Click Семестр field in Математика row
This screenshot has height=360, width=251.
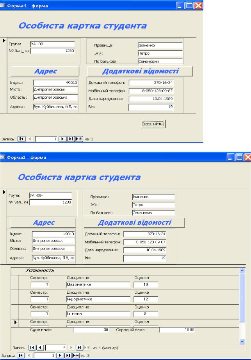pos(40,284)
